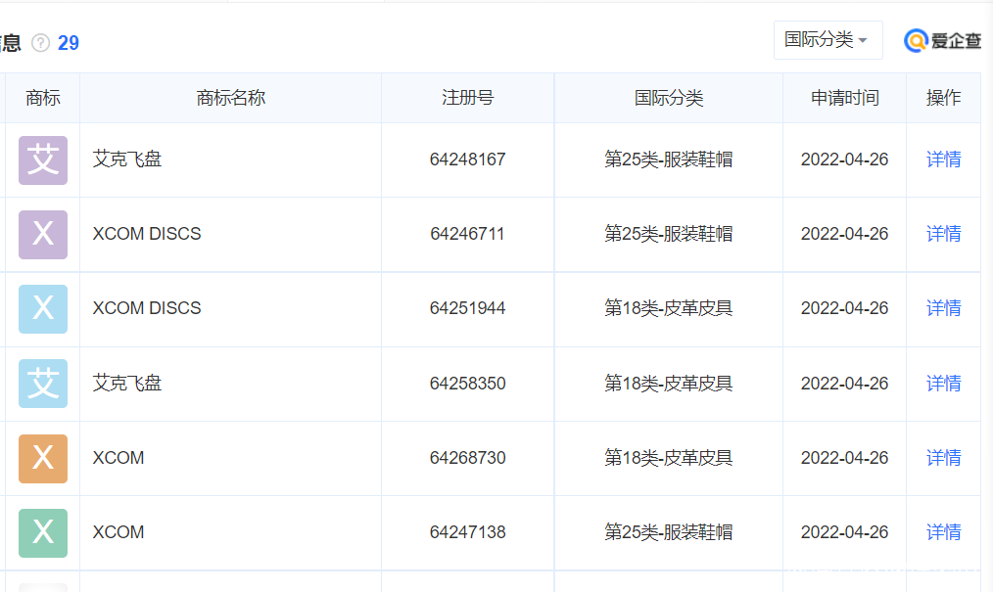Click the trademark count 29
Viewport: 993px width, 592px height.
click(69, 43)
